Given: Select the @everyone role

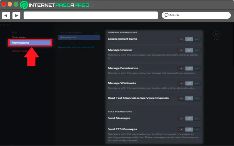Looking at the screenshot, I should click(79, 37).
